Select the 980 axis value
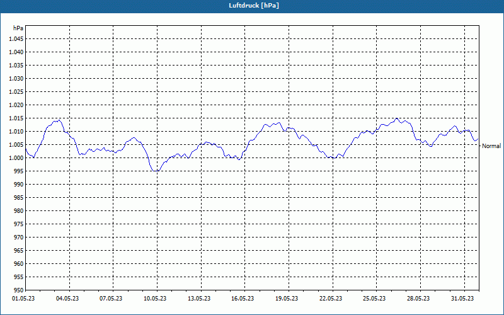 point(19,211)
